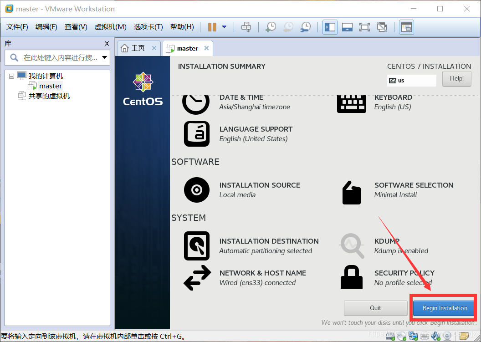Image resolution: width=481 pixels, height=342 pixels.
Task: Switch to full screen mode icon
Action: point(364,27)
